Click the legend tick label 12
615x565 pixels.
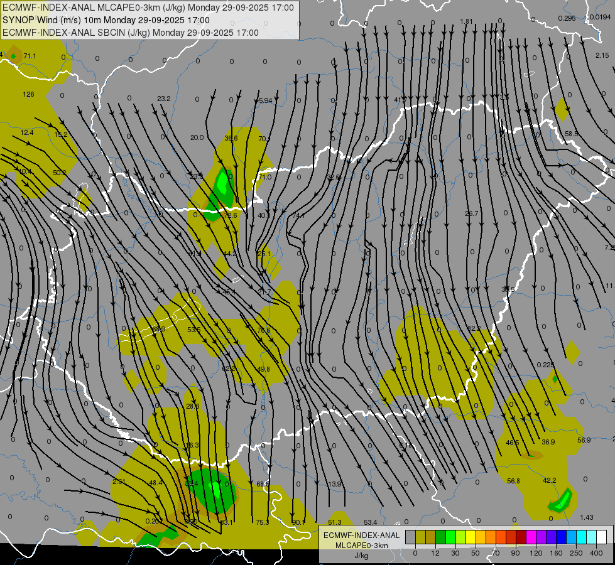coord(435,553)
